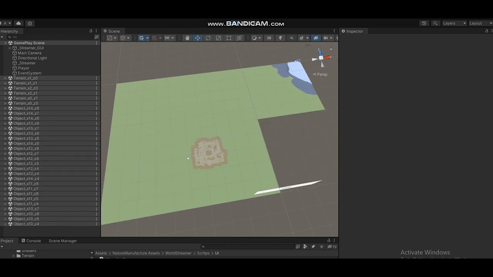
Task: Open the Undo History icon
Action: pyautogui.click(x=424, y=23)
